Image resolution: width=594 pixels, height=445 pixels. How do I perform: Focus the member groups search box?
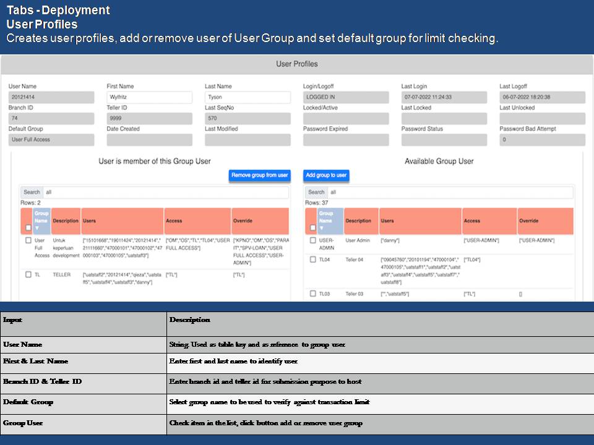coord(165,192)
